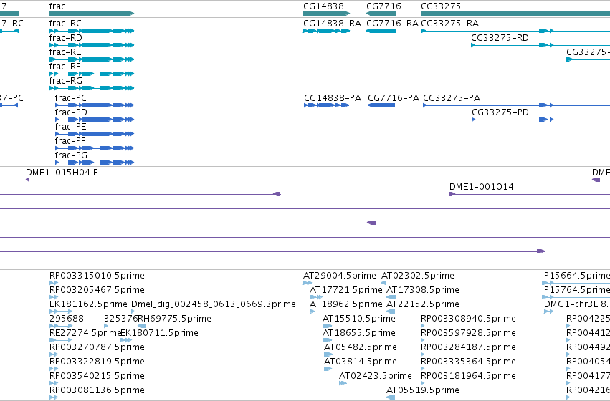
Task: Click the IP15764.5prime EST label
Action: point(576,290)
